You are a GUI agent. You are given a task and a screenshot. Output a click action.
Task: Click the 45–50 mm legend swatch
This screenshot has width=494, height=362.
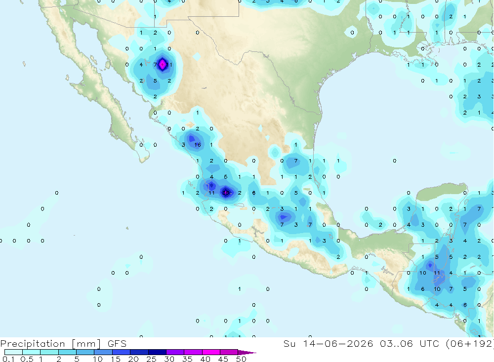[x=229, y=352]
